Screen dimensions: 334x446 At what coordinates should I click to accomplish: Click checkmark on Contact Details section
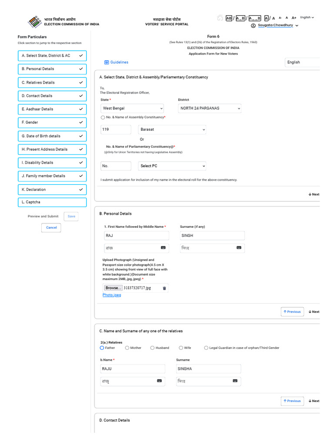click(x=81, y=96)
